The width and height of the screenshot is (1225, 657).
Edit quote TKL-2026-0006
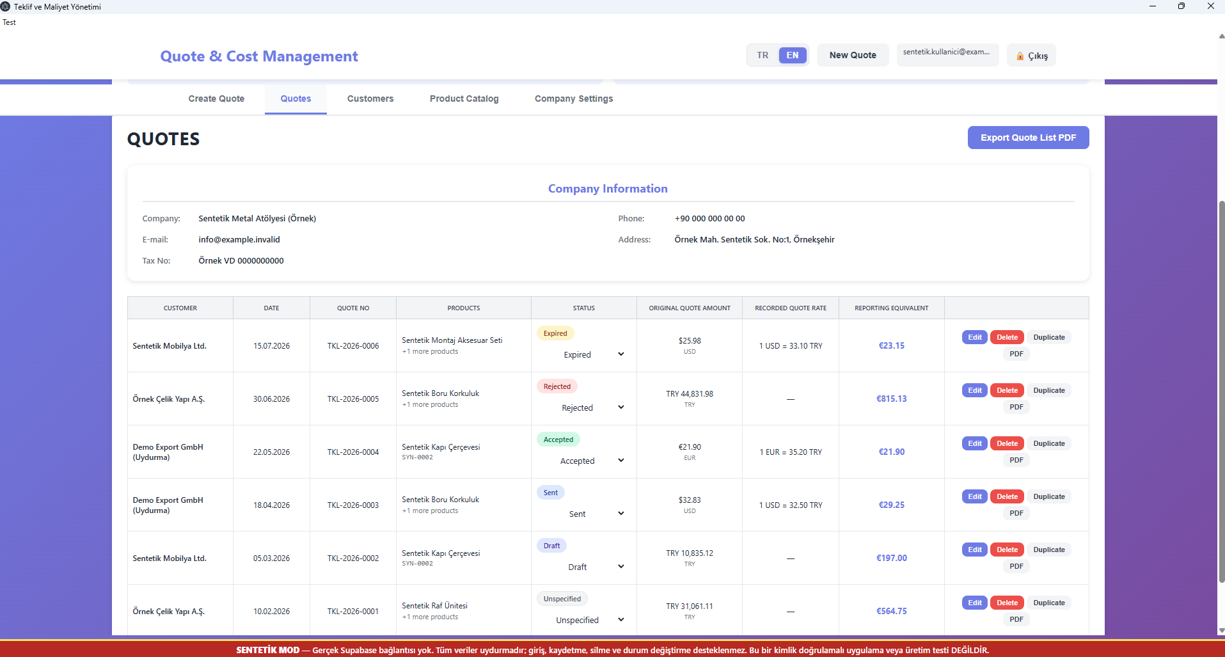click(974, 337)
